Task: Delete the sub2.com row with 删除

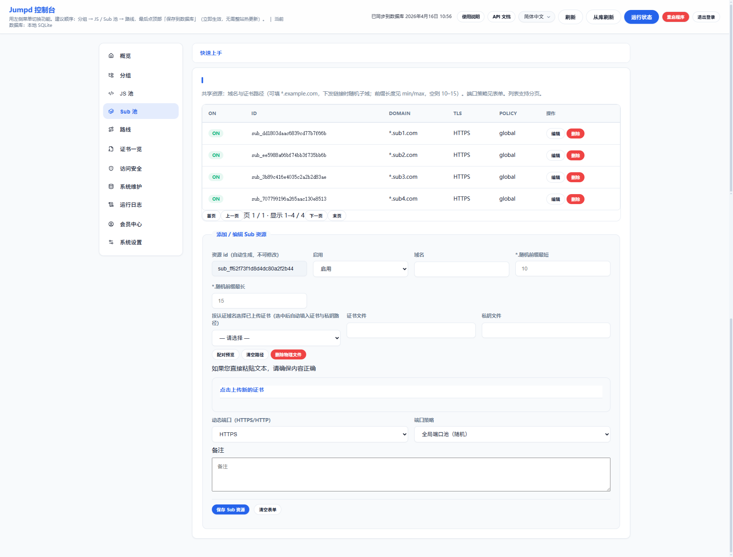Action: [x=575, y=155]
